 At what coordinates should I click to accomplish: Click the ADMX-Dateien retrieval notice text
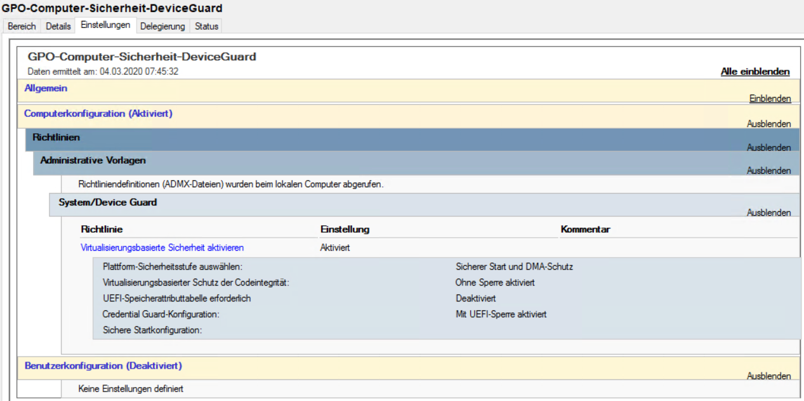pos(232,185)
